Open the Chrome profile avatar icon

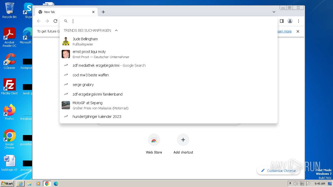click(290, 21)
